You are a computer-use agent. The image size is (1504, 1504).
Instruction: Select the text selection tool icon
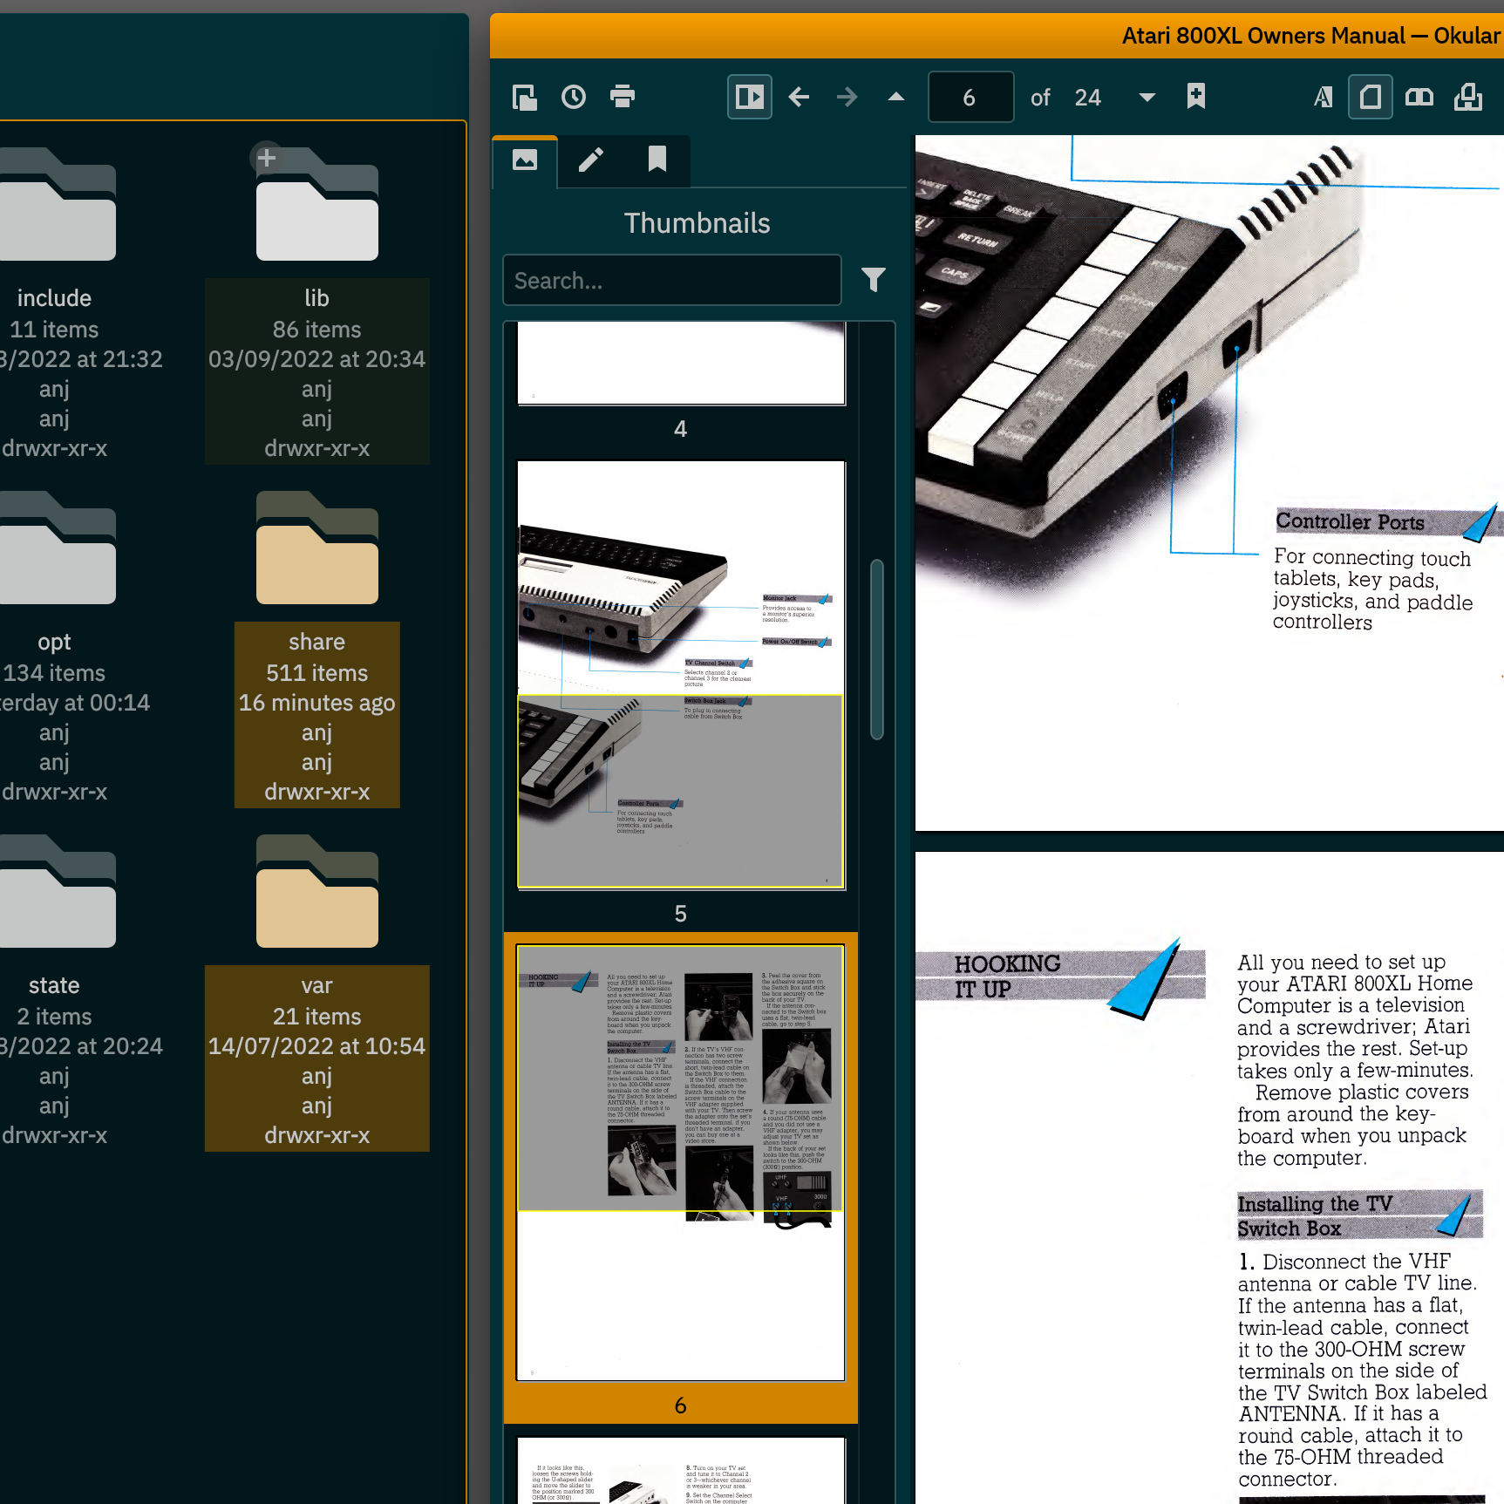tap(1322, 97)
